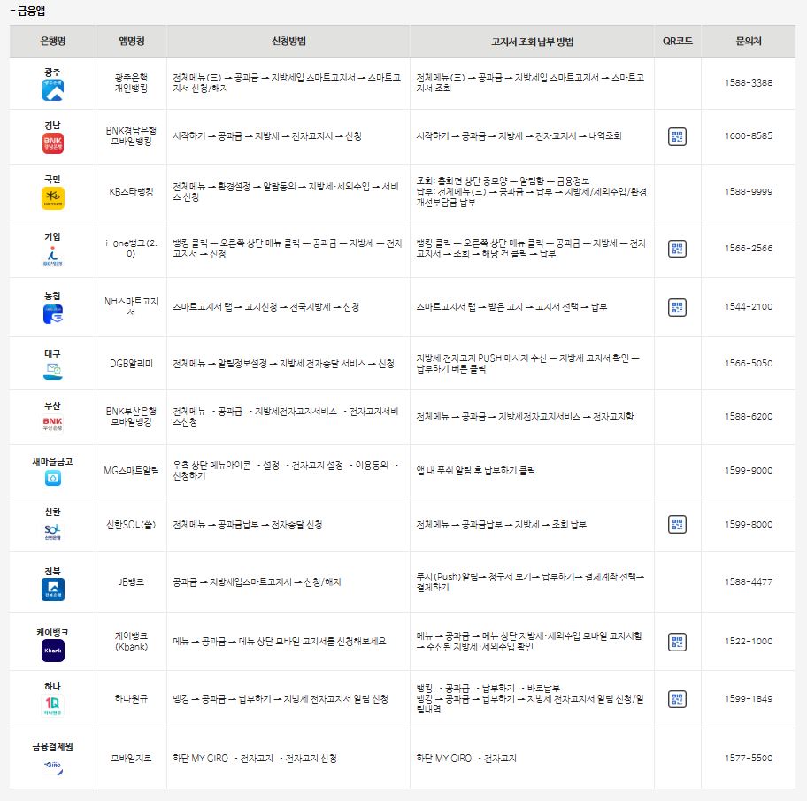Click 금융결제원 method text 하단 MY GIRO 전자고지 신청
Viewport: 807px width, 801px height.
tap(255, 759)
